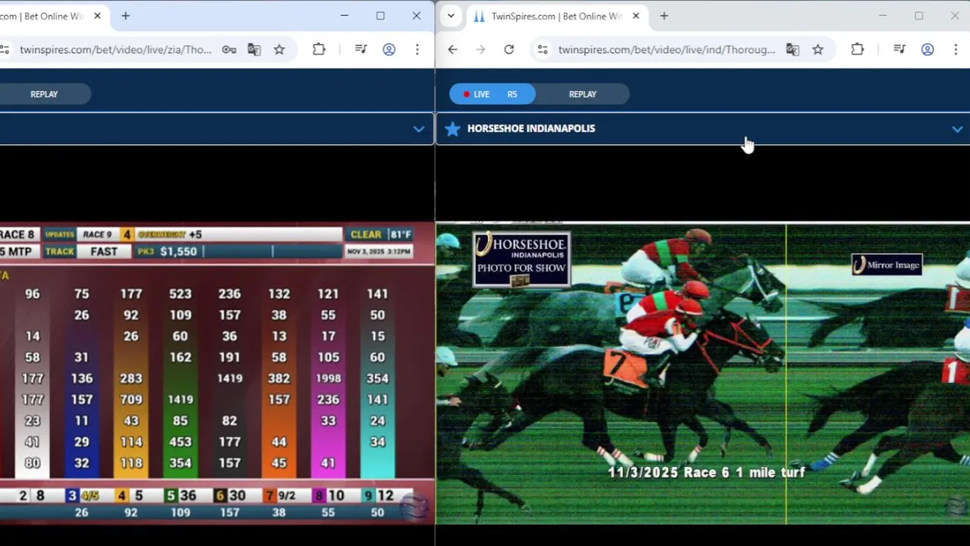Open the tab search dropdown in the right window
The width and height of the screenshot is (970, 546).
[451, 16]
